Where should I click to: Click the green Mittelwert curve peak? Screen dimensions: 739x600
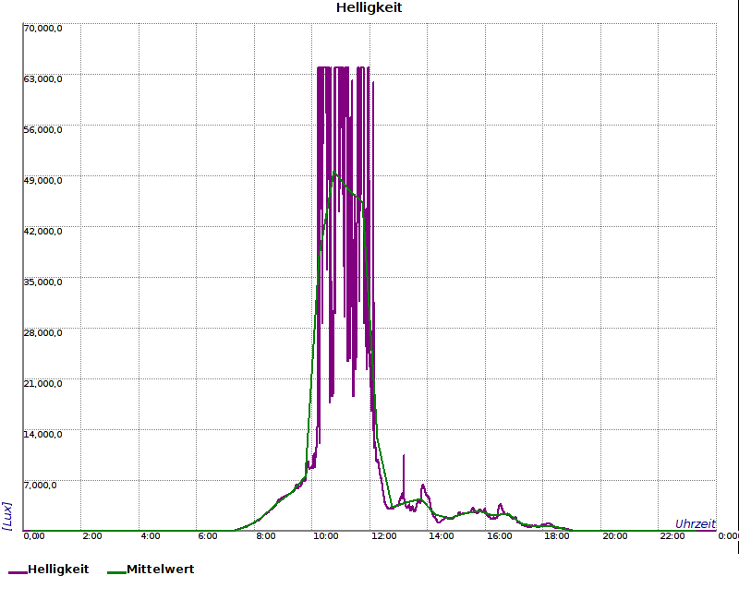334,172
